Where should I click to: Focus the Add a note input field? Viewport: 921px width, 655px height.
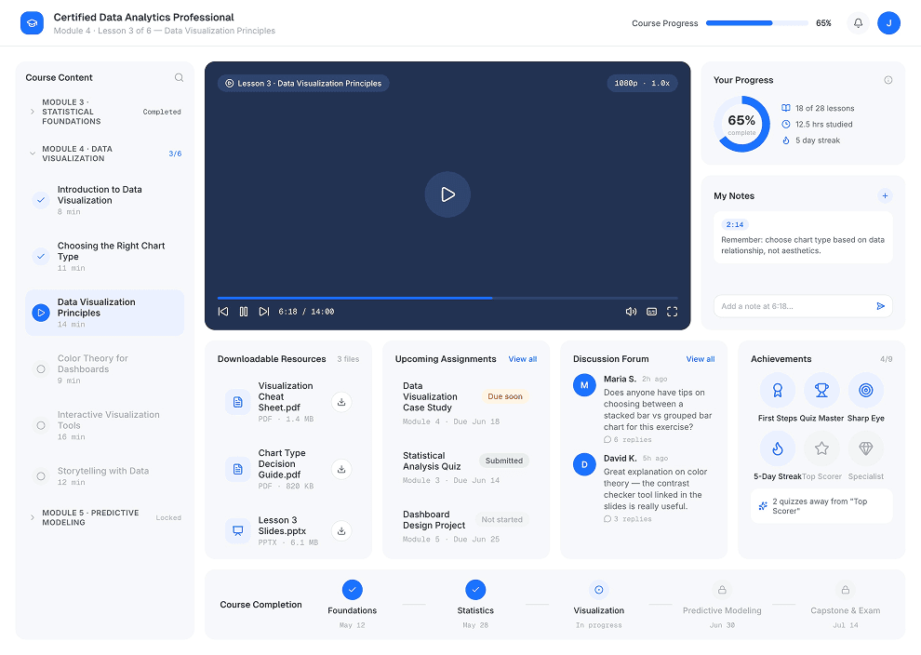coord(794,306)
